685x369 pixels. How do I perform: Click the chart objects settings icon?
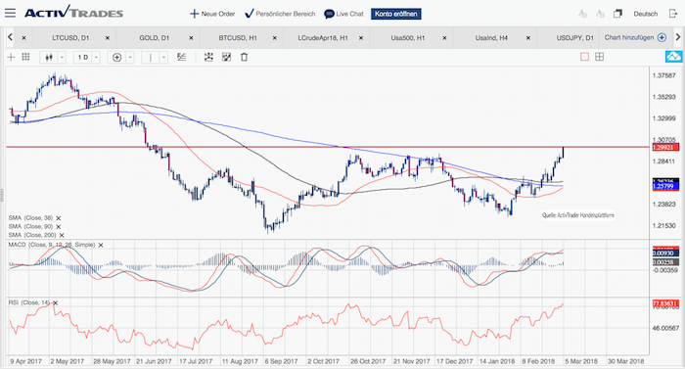click(208, 57)
